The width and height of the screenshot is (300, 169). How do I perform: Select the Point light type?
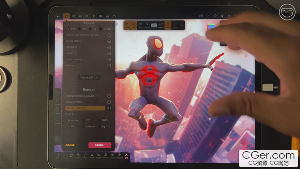[147, 25]
